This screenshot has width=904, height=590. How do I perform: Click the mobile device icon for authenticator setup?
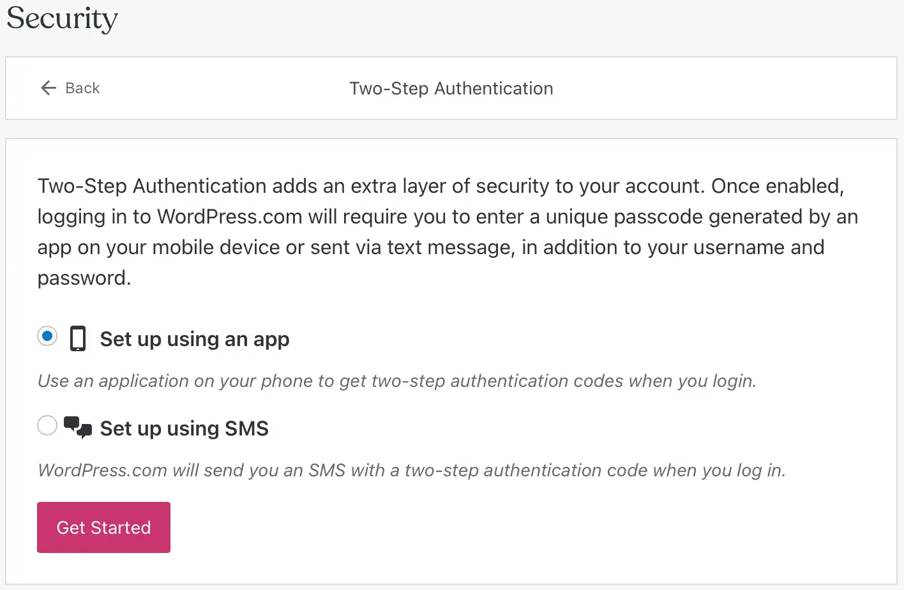[x=77, y=339]
